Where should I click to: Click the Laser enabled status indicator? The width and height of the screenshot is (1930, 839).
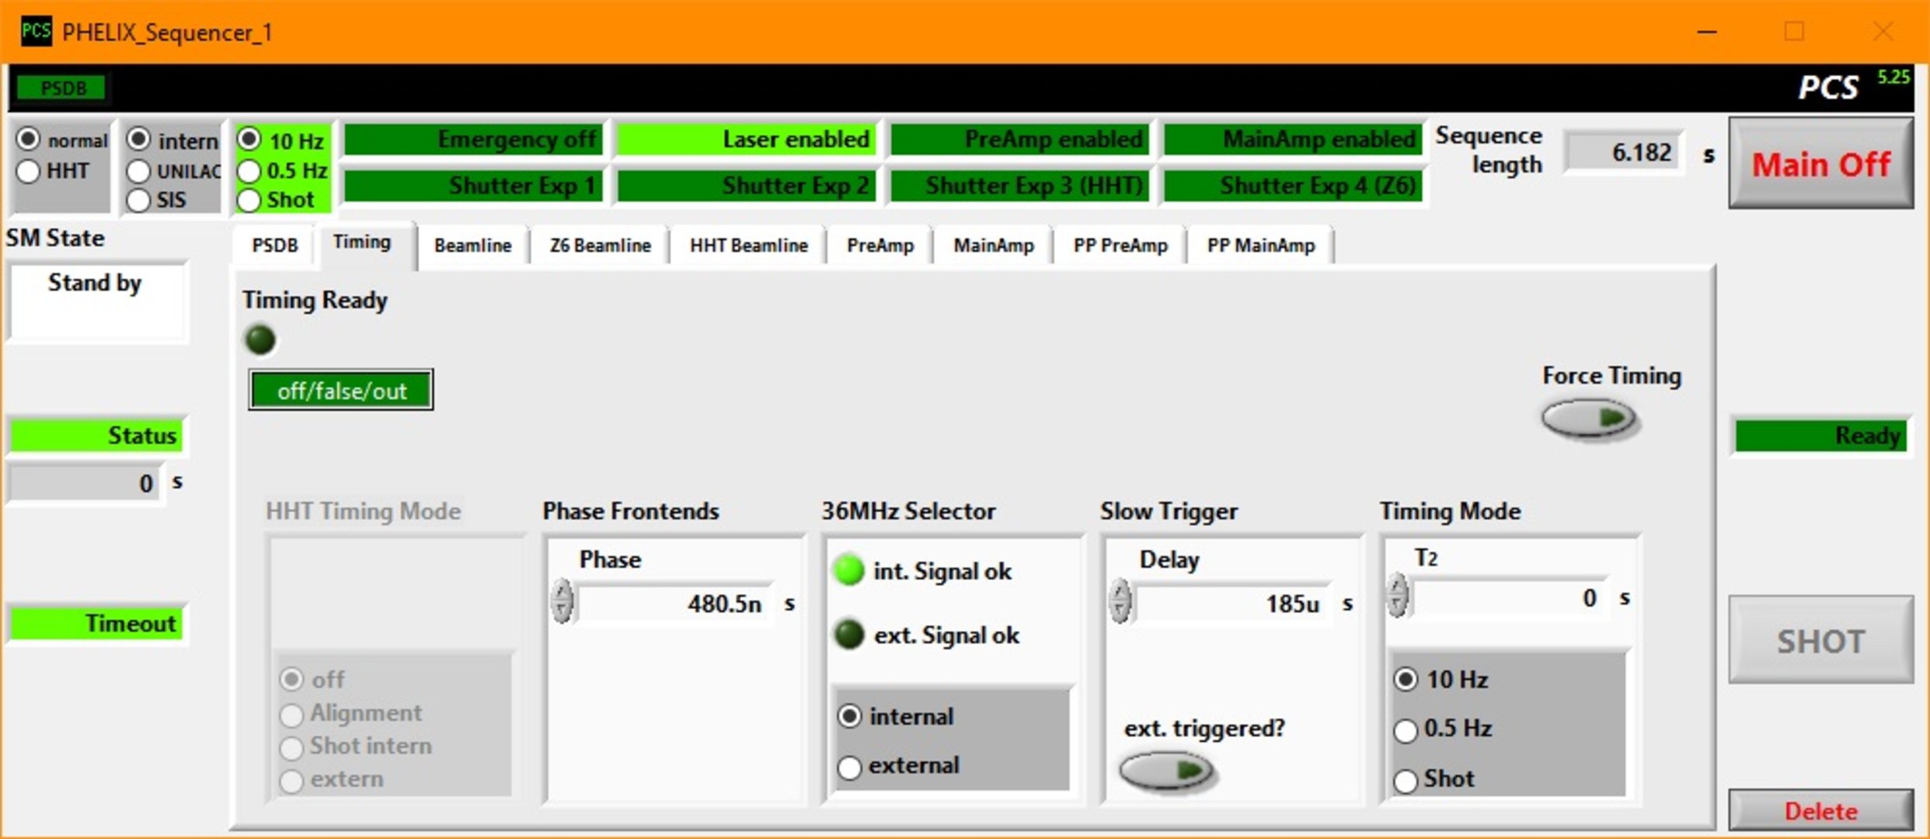[747, 140]
